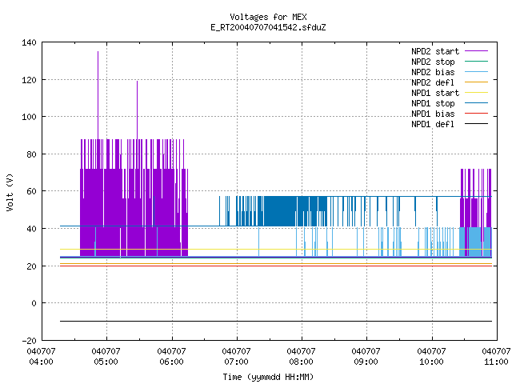This screenshot has height=384, width=512.
Task: Click the y-axis tick label 100
Action: coord(29,117)
